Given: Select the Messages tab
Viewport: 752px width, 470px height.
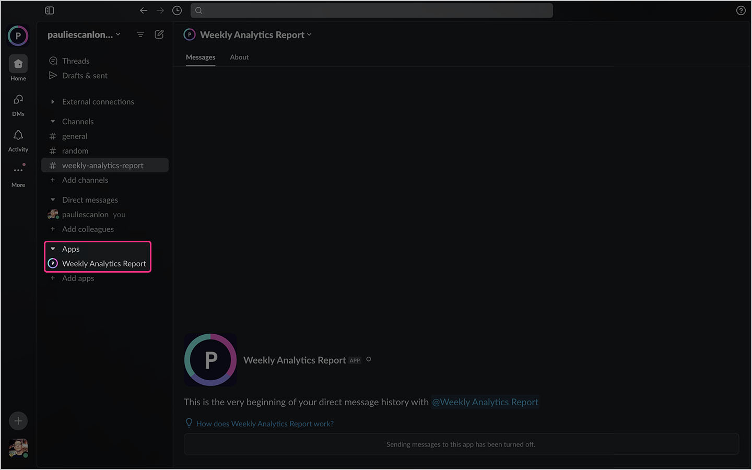Looking at the screenshot, I should coord(201,57).
